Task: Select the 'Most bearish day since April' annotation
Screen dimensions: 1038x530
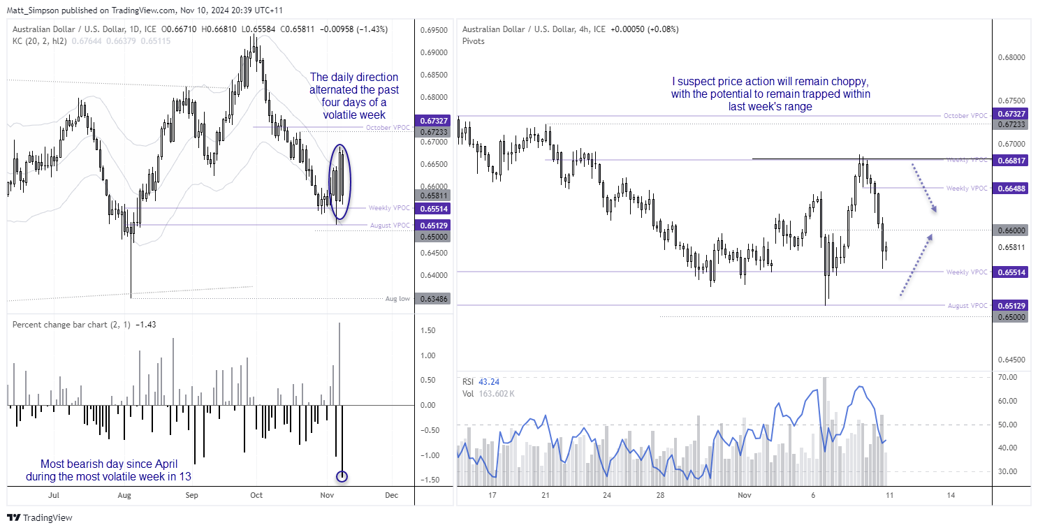Action: pos(109,470)
